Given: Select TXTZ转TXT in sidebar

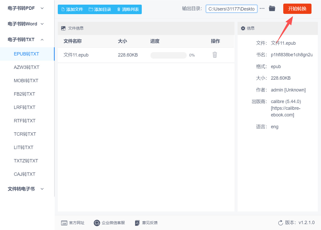Looking at the screenshot, I should (x=27, y=161).
